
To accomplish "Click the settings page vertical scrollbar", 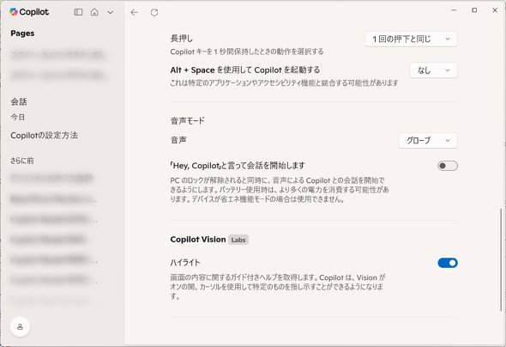I will click(x=501, y=259).
